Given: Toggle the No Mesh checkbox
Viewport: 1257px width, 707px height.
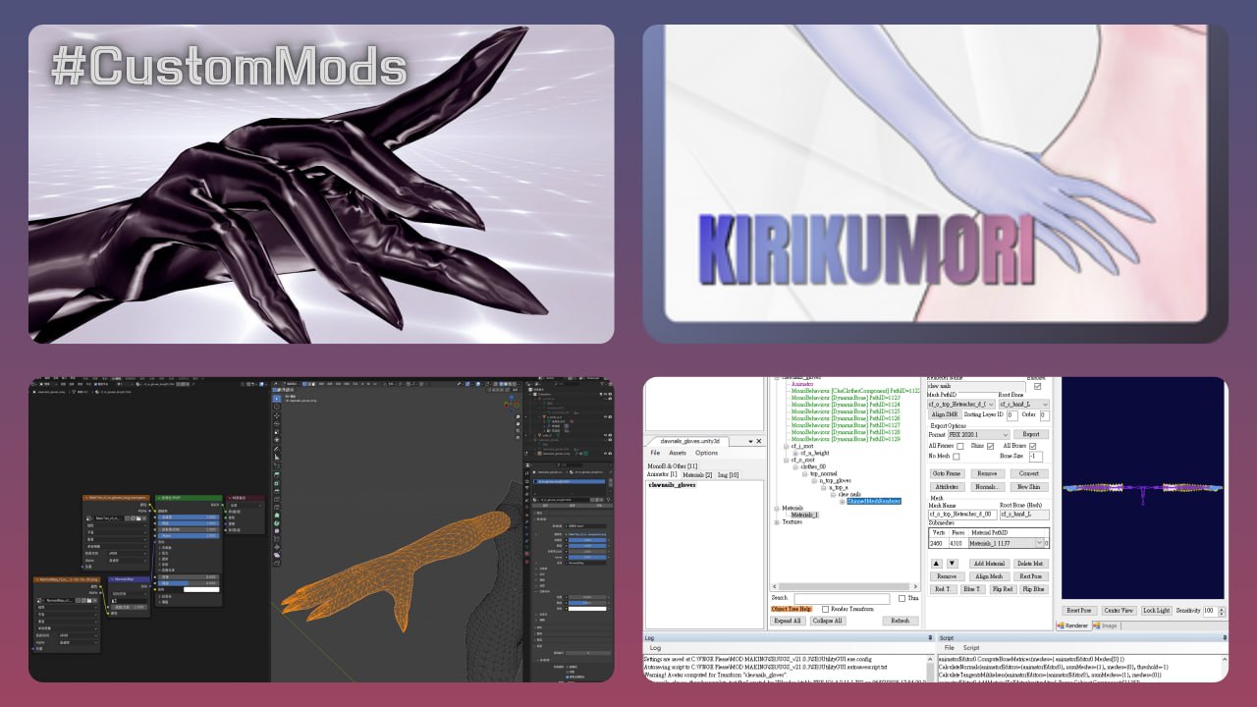Looking at the screenshot, I should coord(956,457).
